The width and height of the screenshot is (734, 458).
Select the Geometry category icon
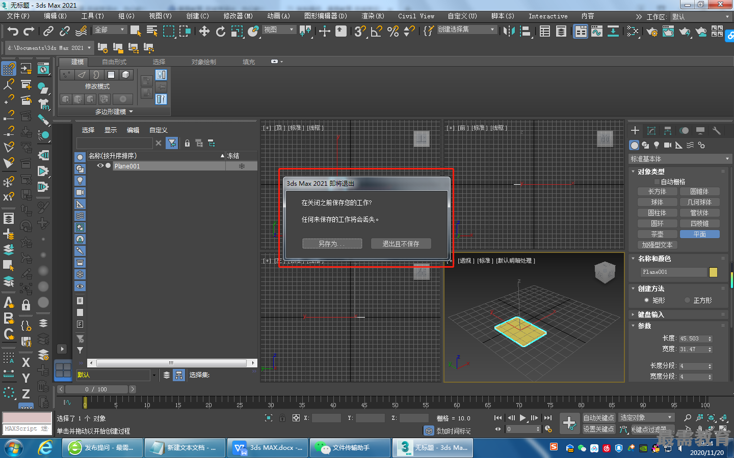634,145
